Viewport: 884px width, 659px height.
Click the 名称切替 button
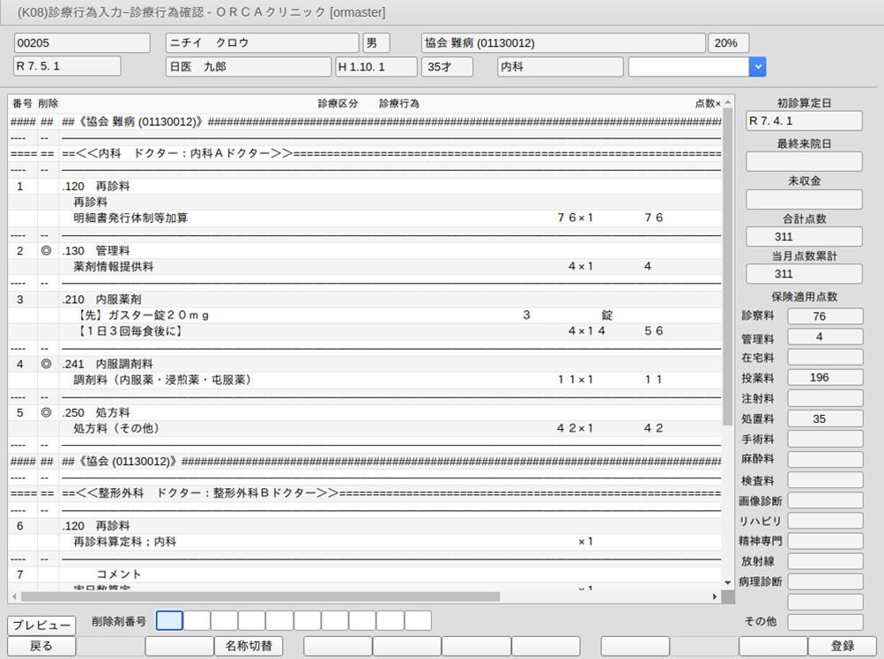click(248, 646)
